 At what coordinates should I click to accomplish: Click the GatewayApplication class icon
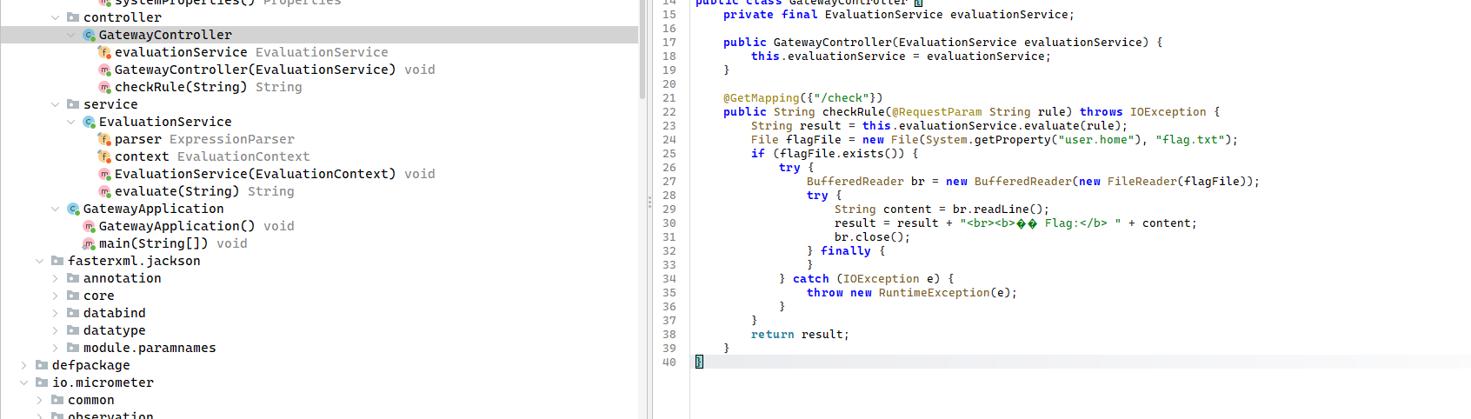[73, 209]
